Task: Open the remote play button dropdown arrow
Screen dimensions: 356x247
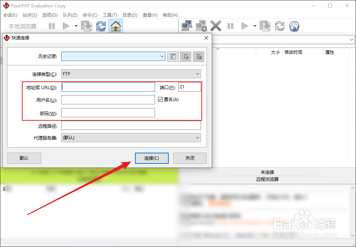Action: (255, 26)
